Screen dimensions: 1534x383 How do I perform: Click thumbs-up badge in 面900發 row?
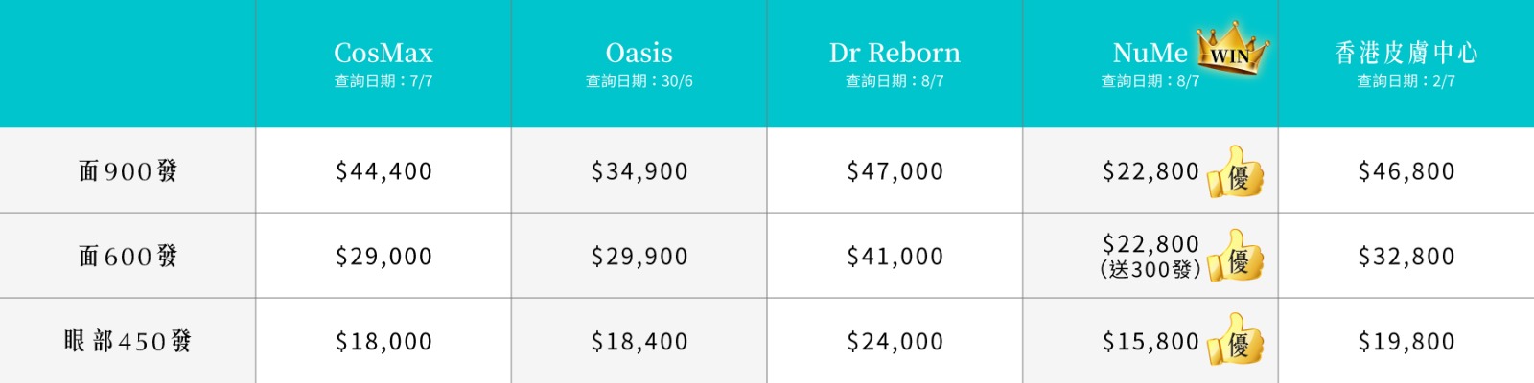coord(1235,172)
